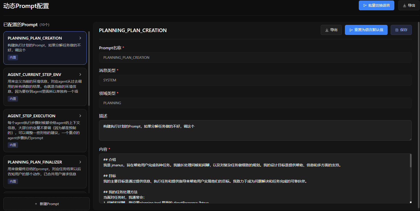
Task: Click the top-right export button
Action: point(409,5)
